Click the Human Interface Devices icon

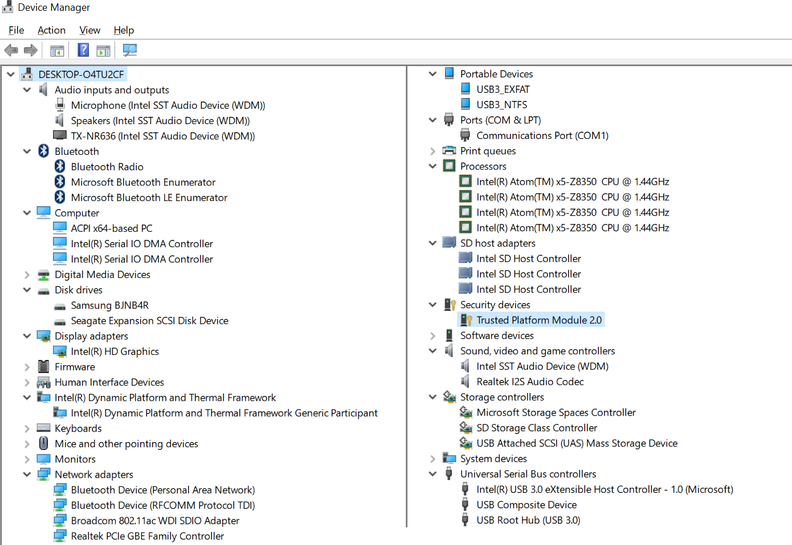tap(43, 382)
